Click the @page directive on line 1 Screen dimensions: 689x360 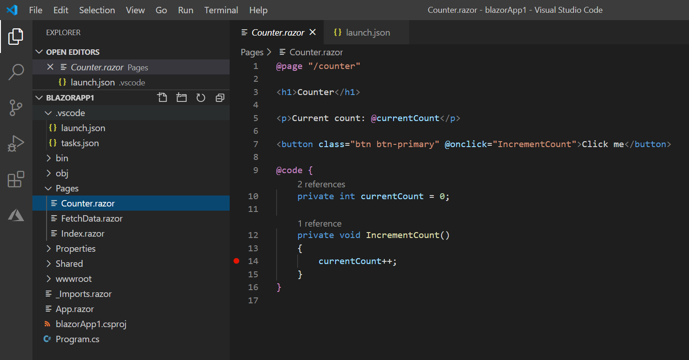pyautogui.click(x=289, y=66)
